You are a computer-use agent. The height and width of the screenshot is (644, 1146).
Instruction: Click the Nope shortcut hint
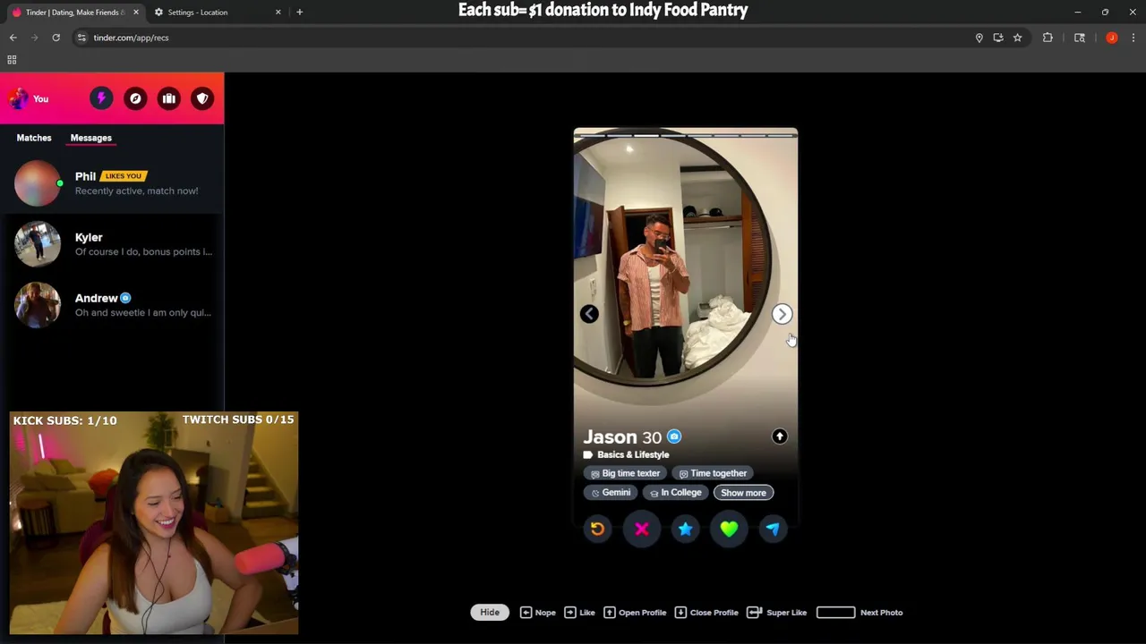pyautogui.click(x=538, y=613)
